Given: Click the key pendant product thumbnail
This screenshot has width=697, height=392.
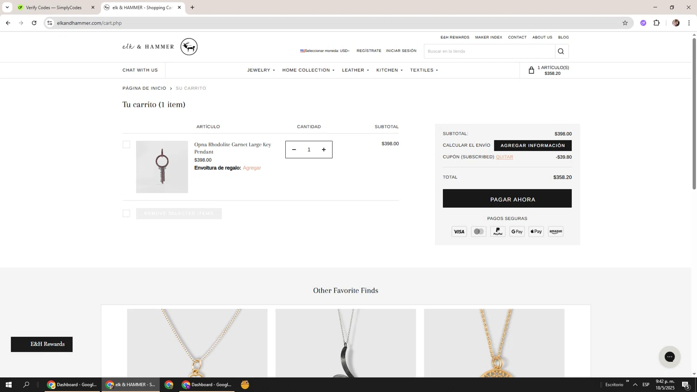Looking at the screenshot, I should coord(162,167).
